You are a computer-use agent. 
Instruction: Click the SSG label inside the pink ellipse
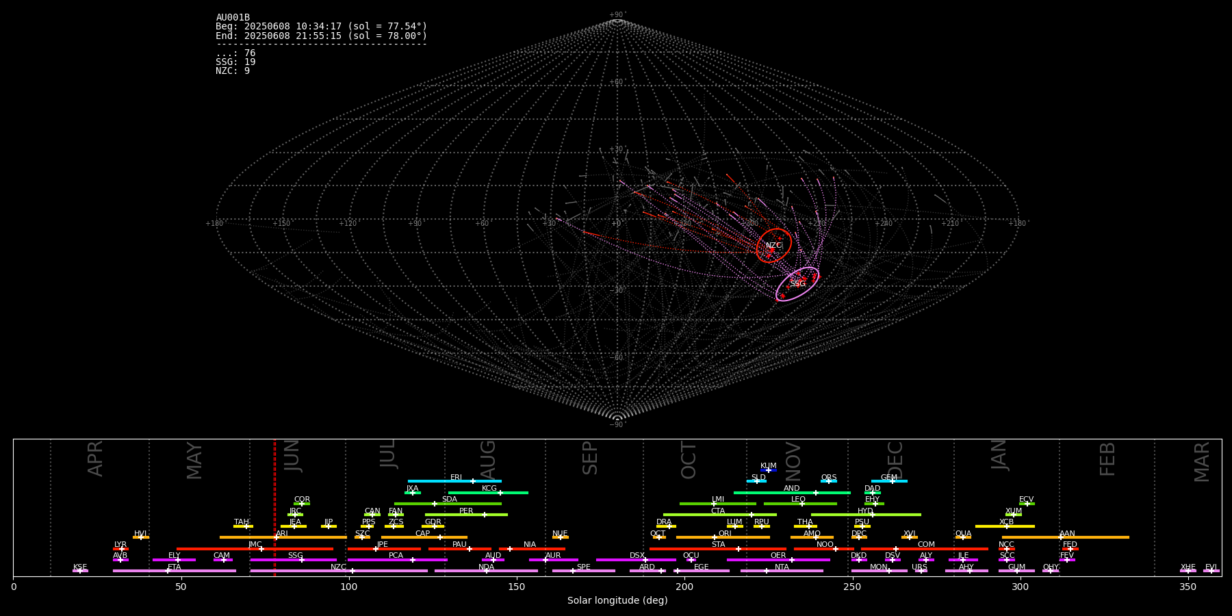coord(798,284)
